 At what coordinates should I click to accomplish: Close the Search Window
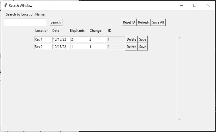point(208,6)
